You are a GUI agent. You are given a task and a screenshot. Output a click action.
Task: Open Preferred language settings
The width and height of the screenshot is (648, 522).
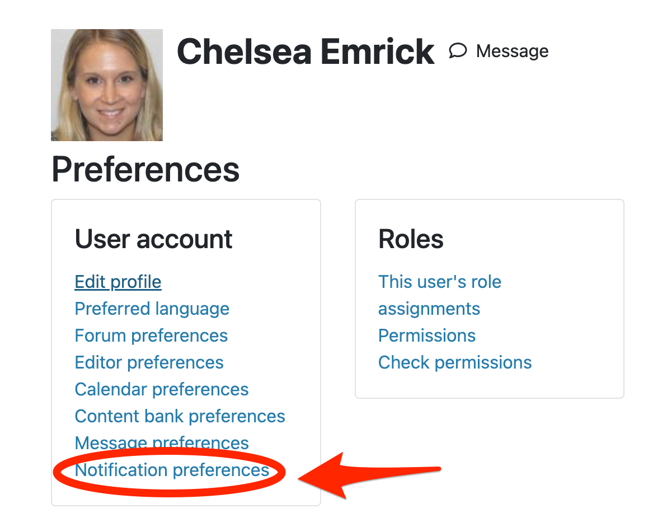click(152, 309)
